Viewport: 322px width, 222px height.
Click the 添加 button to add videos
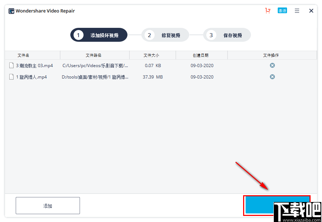click(x=47, y=205)
